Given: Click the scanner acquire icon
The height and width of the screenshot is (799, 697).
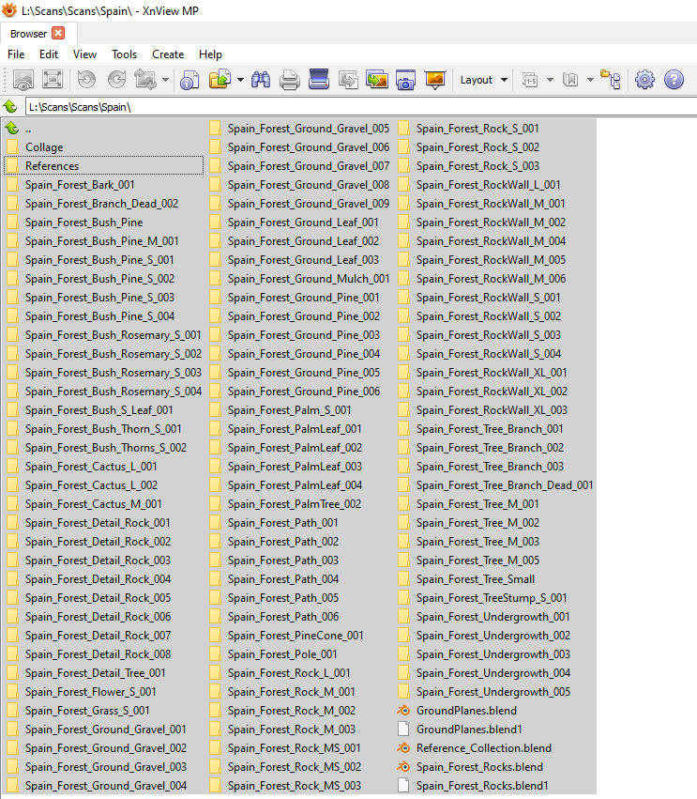Looking at the screenshot, I should coord(319,79).
